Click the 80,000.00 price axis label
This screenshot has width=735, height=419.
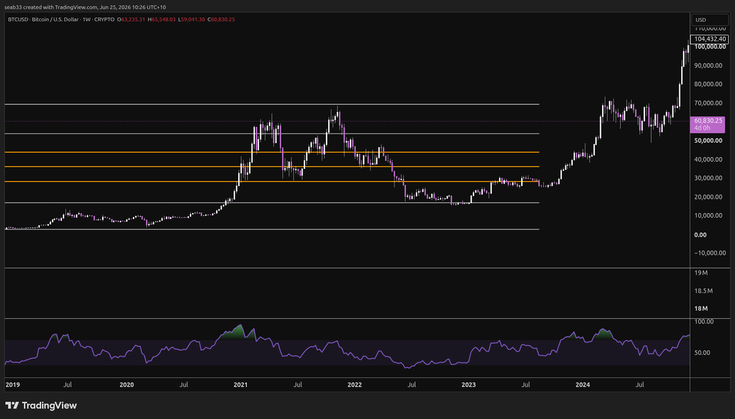tap(709, 84)
